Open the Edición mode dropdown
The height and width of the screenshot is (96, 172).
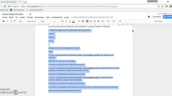coord(162,21)
